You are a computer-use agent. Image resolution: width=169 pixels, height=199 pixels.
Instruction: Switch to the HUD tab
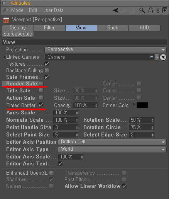(144, 28)
